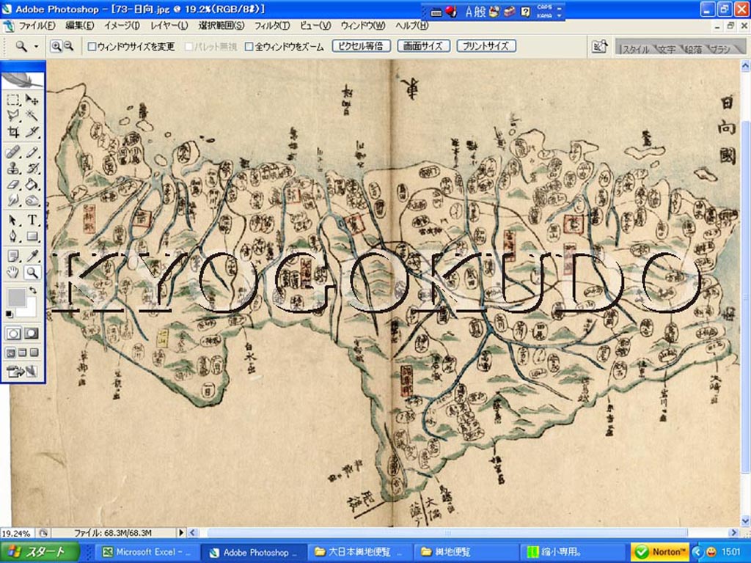The height and width of the screenshot is (563, 751).
Task: Open the ウィンドウ(W) menu
Action: (x=363, y=26)
